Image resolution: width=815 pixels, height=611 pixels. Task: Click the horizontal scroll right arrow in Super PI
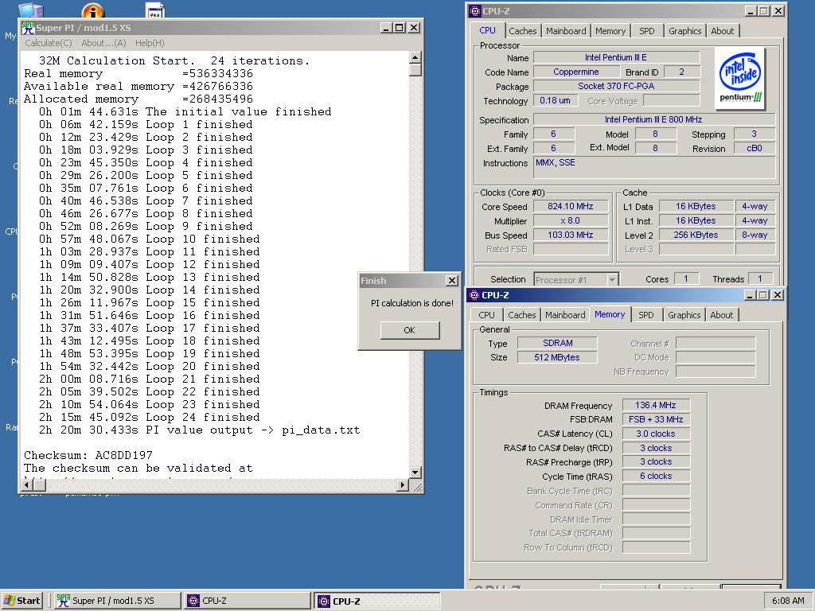coord(402,485)
